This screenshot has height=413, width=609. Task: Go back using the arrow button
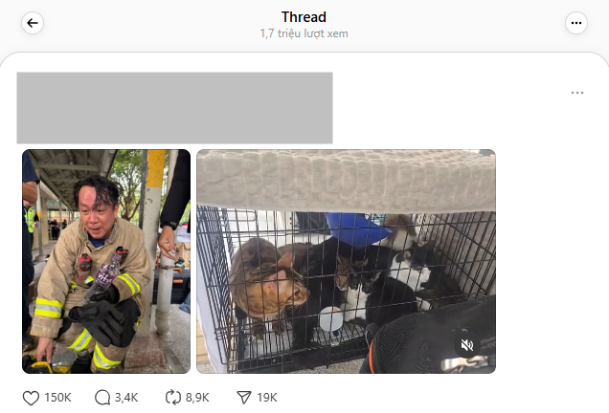pos(33,23)
